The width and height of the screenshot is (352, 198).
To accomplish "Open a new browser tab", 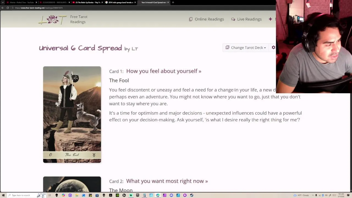I will point(173,2).
